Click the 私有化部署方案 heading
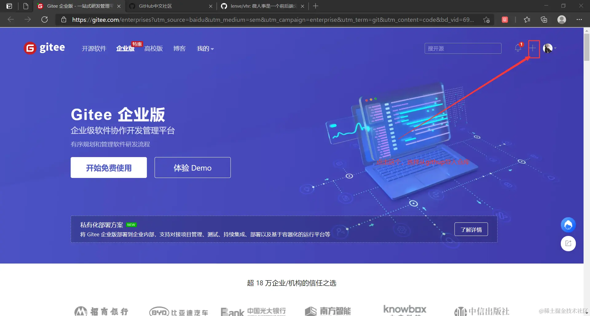 coord(102,225)
